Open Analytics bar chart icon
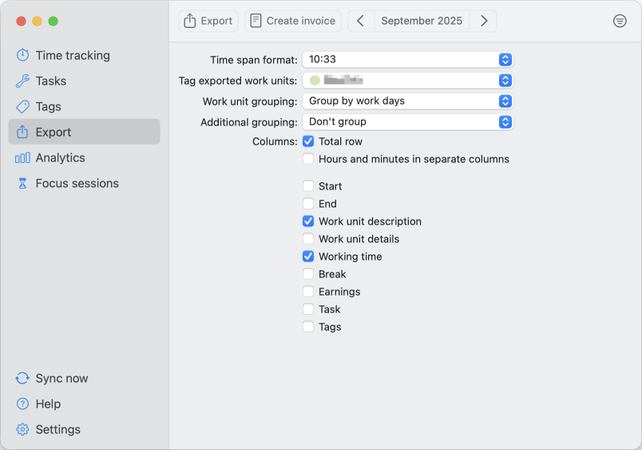This screenshot has width=642, height=450. click(22, 157)
